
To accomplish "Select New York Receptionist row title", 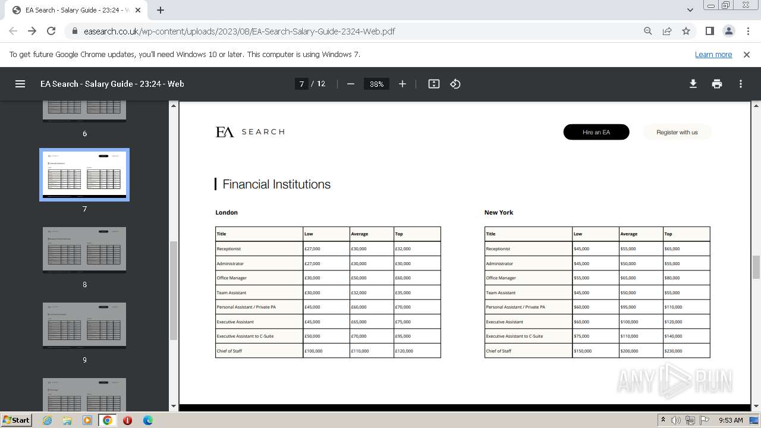I will pos(497,248).
